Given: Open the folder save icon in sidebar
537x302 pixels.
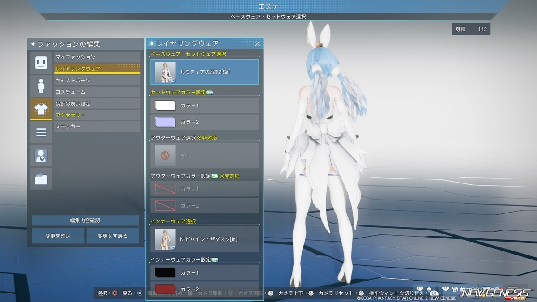Looking at the screenshot, I should point(41,179).
